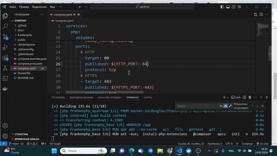This screenshot has height=156, width=277.
Task: Click the UTF-8 encoding indicator
Action: click(x=229, y=143)
